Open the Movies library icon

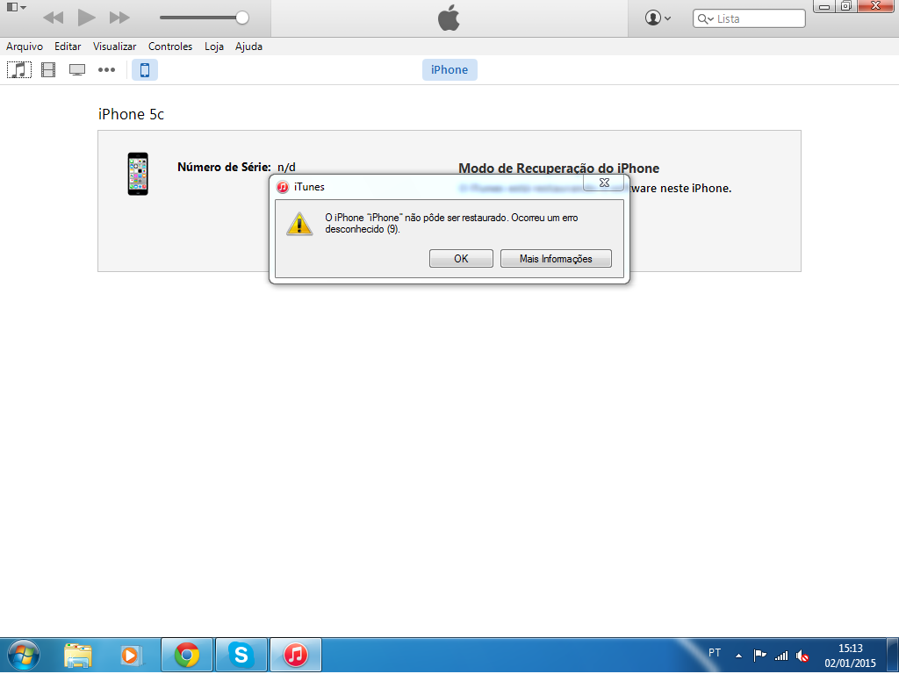click(x=49, y=70)
